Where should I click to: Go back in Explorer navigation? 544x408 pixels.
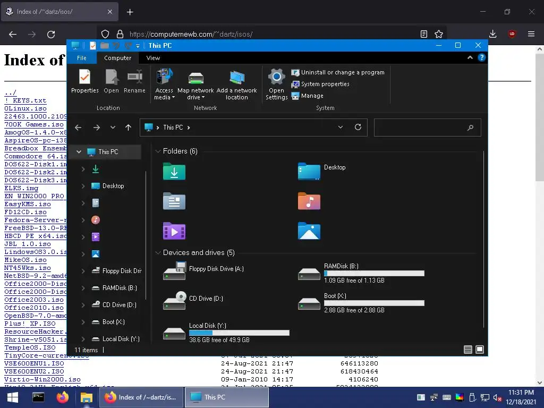click(x=78, y=127)
